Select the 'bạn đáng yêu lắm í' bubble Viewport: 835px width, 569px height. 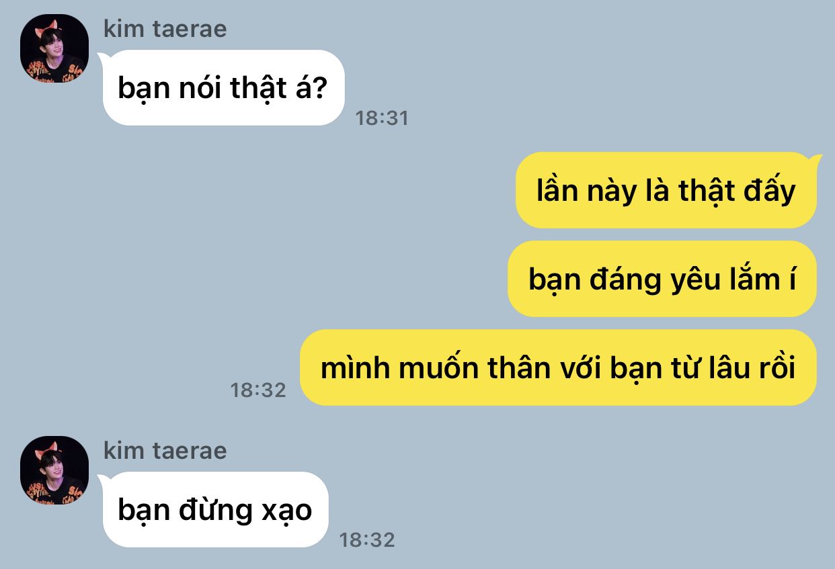click(x=662, y=279)
